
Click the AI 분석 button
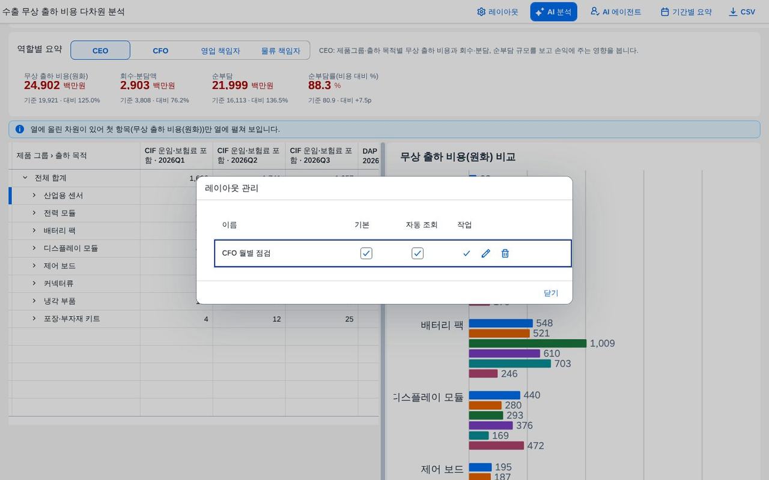coord(553,11)
